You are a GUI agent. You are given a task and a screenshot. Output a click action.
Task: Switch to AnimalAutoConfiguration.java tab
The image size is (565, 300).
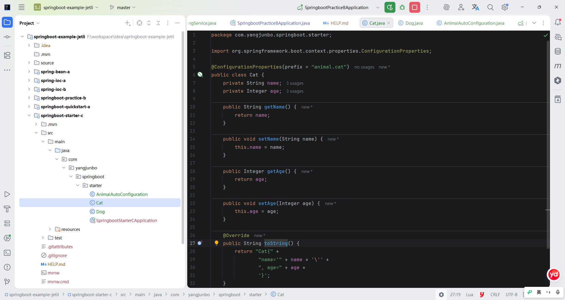point(470,23)
